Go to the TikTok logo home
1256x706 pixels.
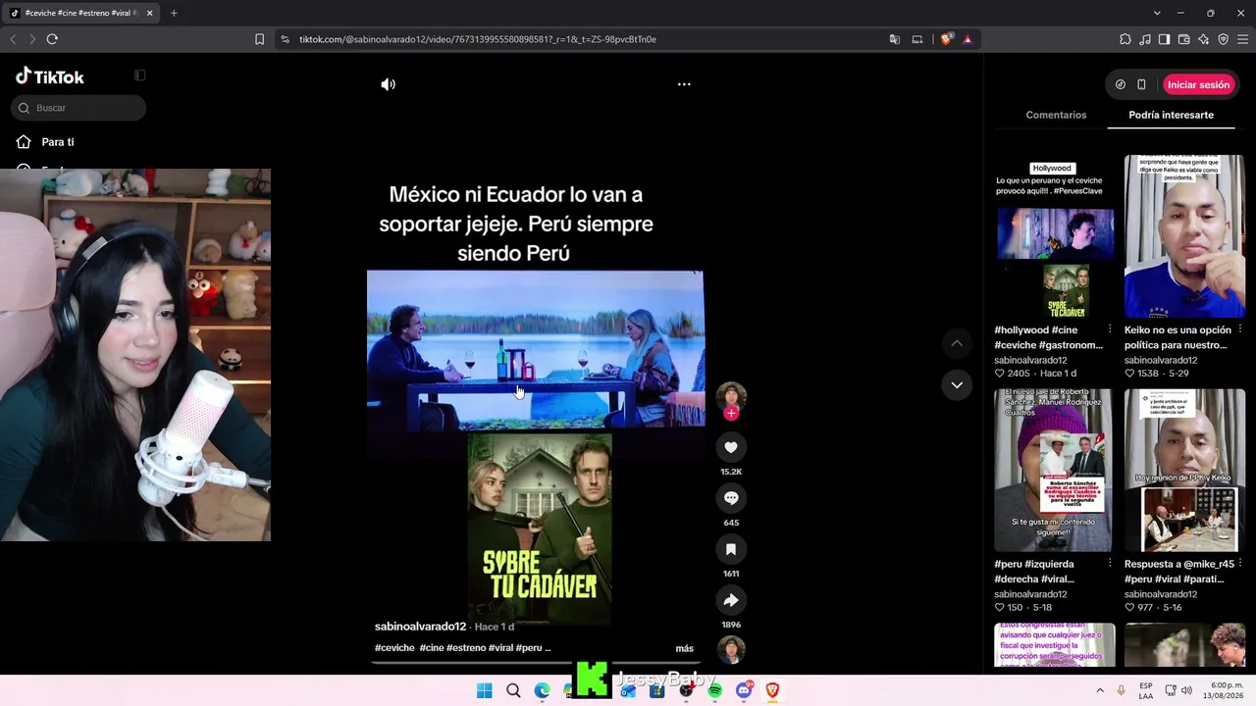pyautogui.click(x=50, y=76)
